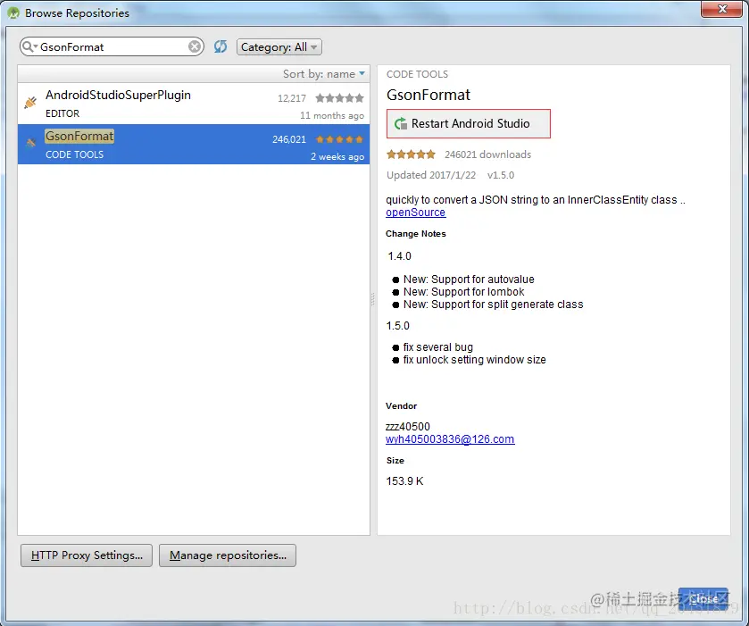The height and width of the screenshot is (626, 749).
Task: Focus the GsonFormat search field
Action: (x=112, y=46)
